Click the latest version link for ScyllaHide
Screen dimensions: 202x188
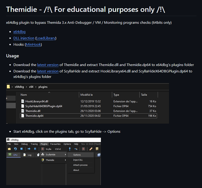(48, 71)
